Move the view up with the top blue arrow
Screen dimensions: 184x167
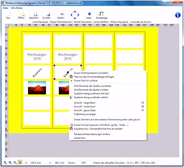click(75, 12)
